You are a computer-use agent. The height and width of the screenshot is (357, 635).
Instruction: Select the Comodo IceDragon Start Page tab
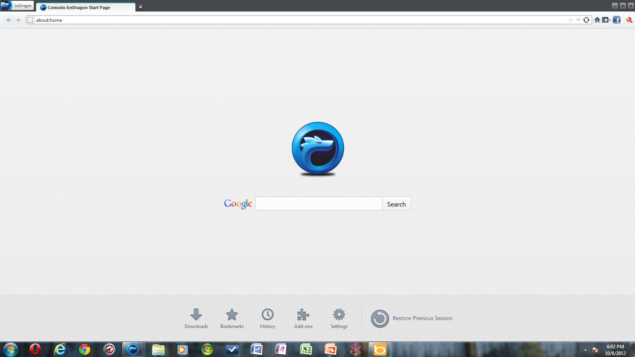pyautogui.click(x=86, y=7)
